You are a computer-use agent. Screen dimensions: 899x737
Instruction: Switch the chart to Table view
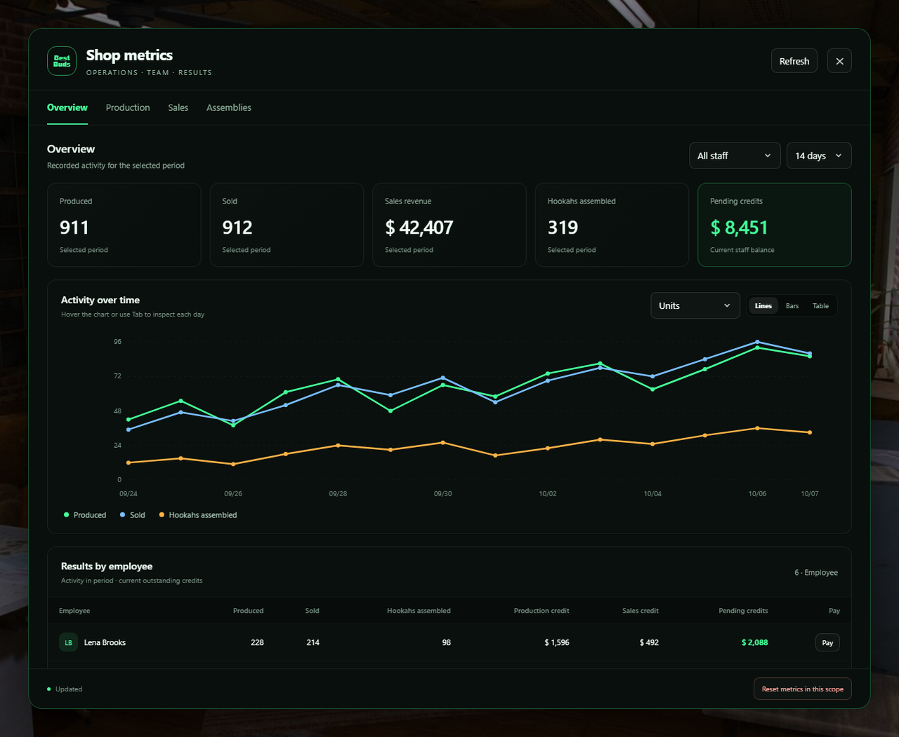click(820, 306)
